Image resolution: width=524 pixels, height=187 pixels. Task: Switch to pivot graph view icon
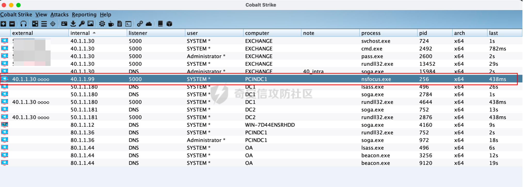click(x=35, y=24)
